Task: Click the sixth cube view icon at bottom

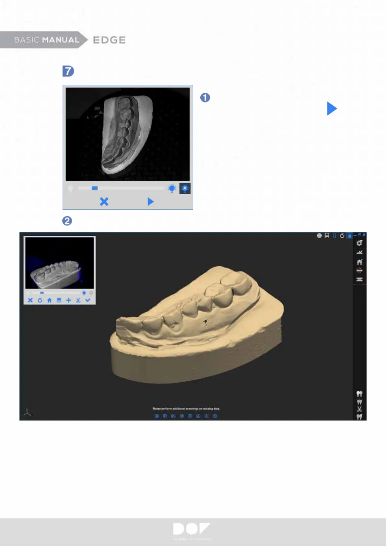Action: pyautogui.click(x=198, y=416)
